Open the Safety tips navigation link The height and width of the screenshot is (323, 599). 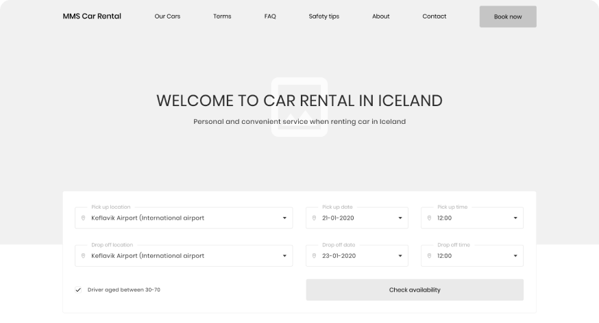[323, 16]
